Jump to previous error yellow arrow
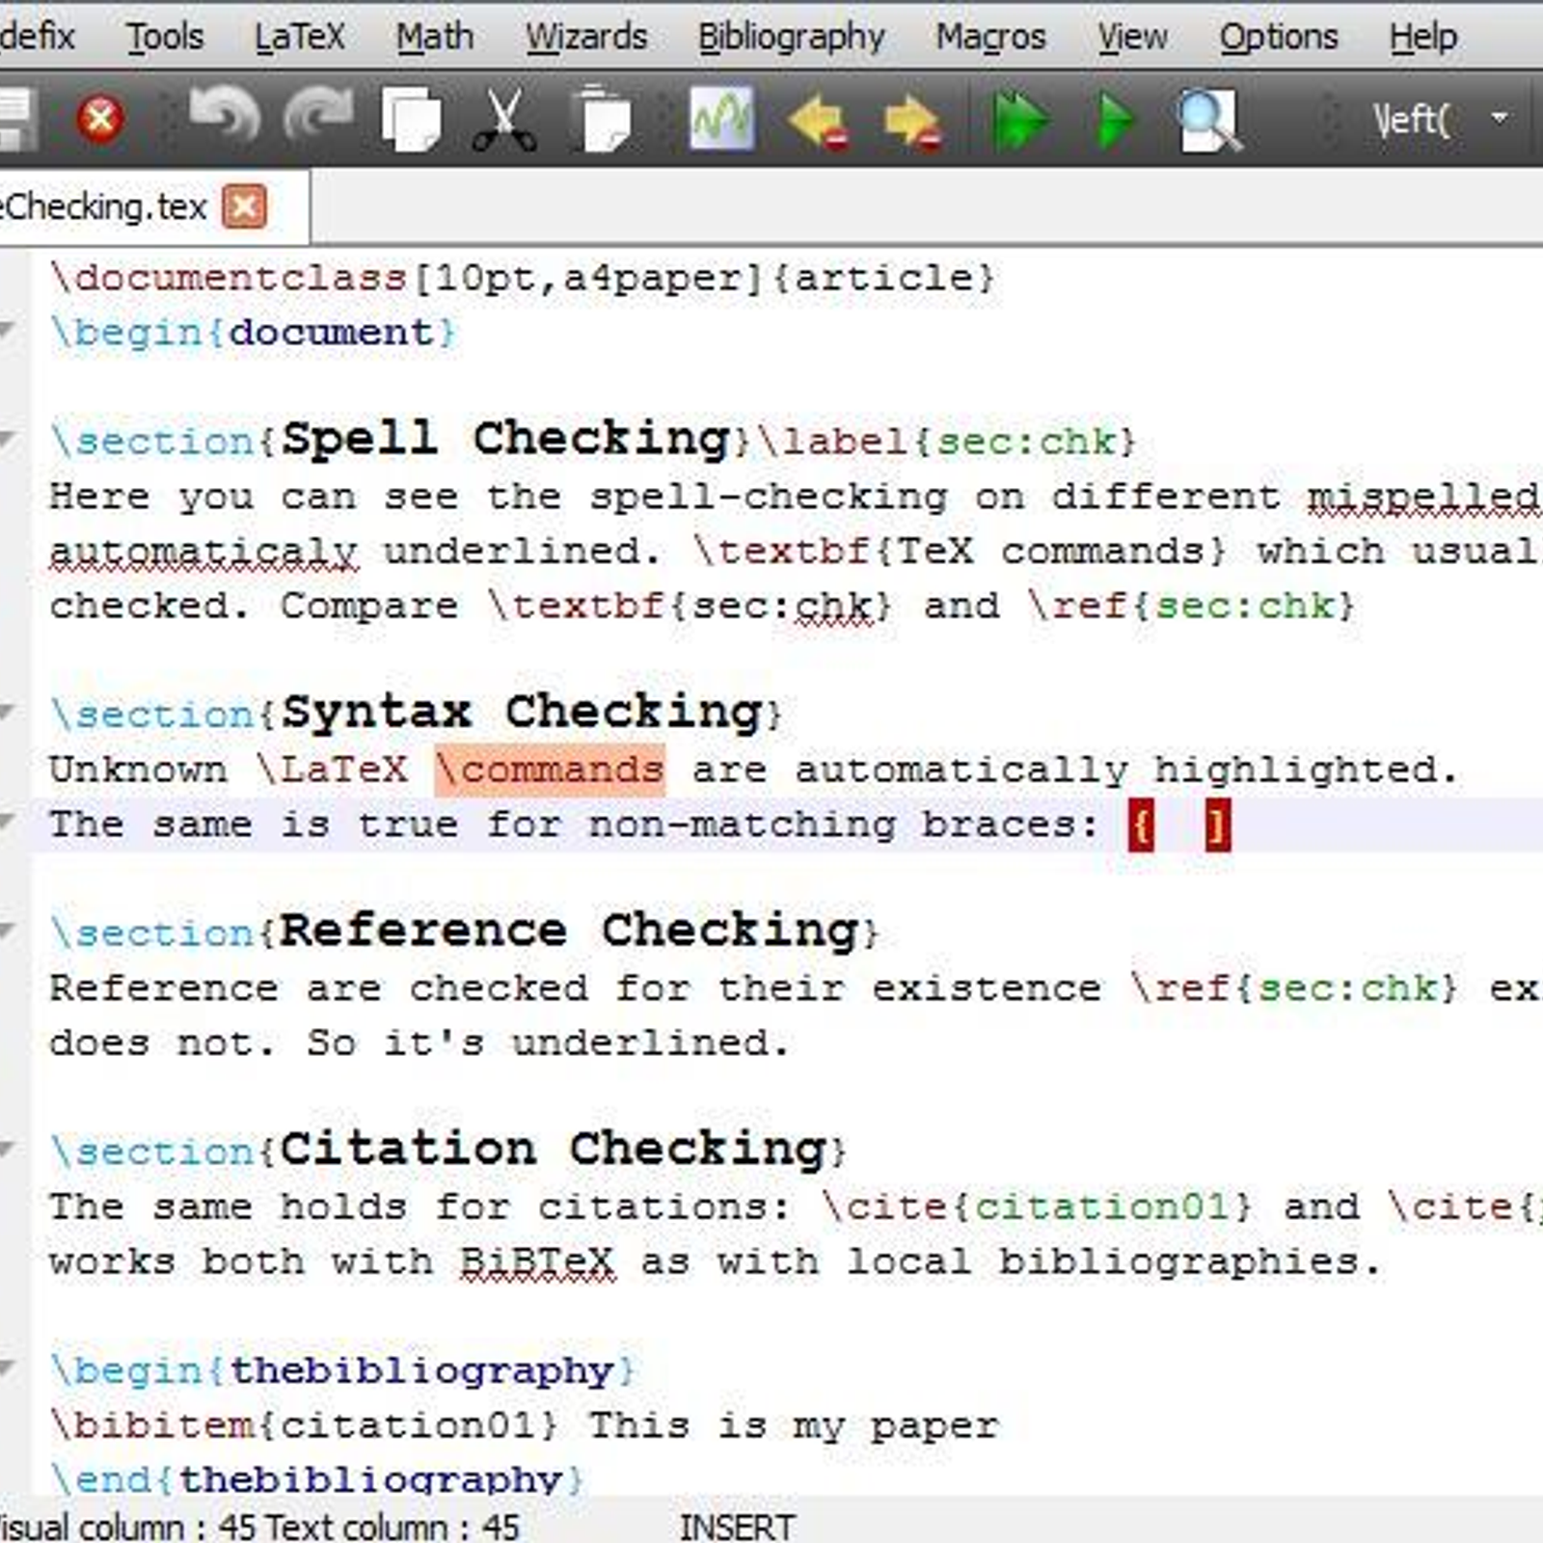 pos(819,122)
